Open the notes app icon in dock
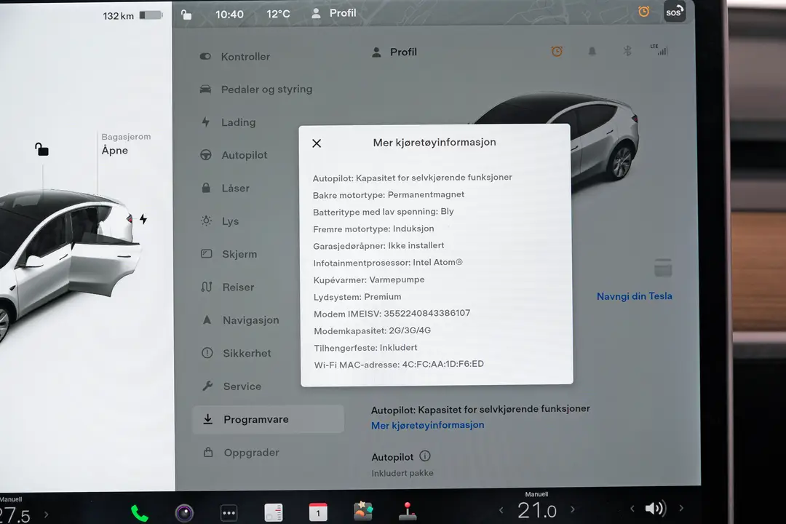Viewport: 786px width, 524px height. click(273, 512)
